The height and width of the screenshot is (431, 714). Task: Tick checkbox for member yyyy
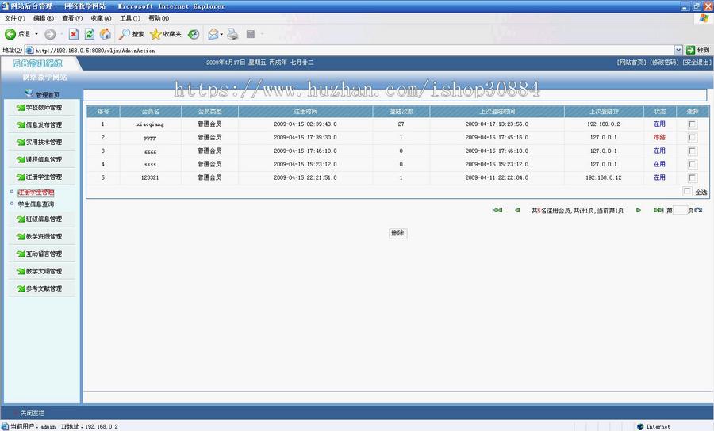(692, 137)
